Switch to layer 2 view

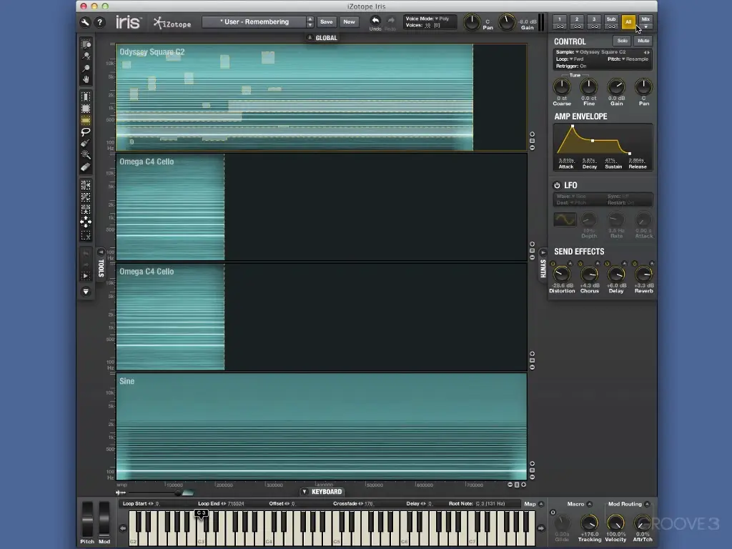[x=577, y=19]
